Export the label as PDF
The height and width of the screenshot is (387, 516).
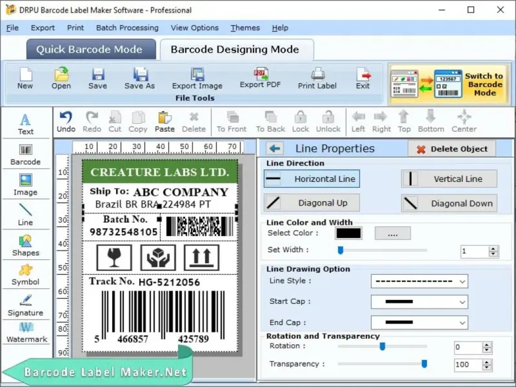click(260, 77)
